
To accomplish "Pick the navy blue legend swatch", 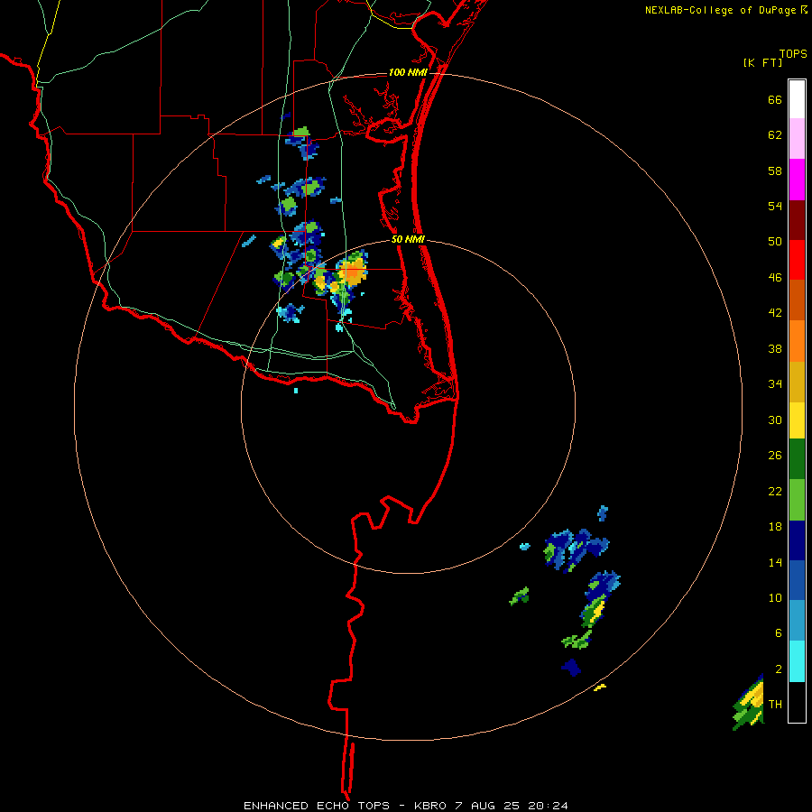I will click(797, 540).
